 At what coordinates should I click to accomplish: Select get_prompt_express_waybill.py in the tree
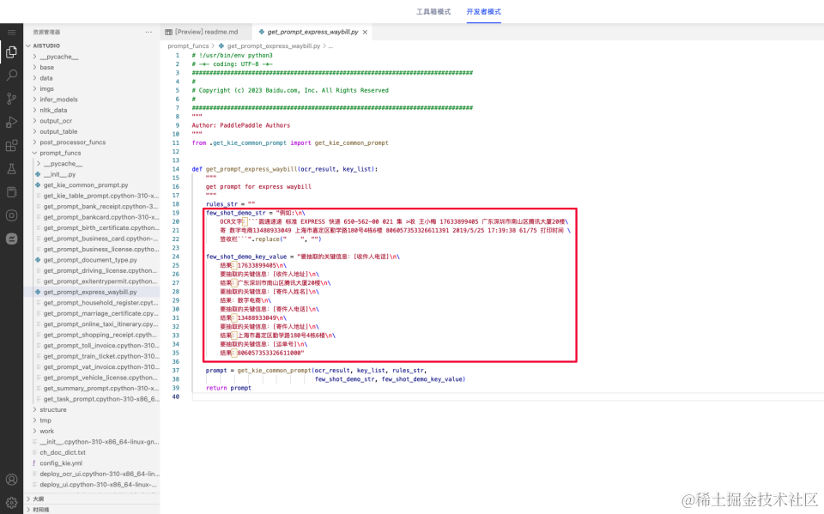[90, 292]
